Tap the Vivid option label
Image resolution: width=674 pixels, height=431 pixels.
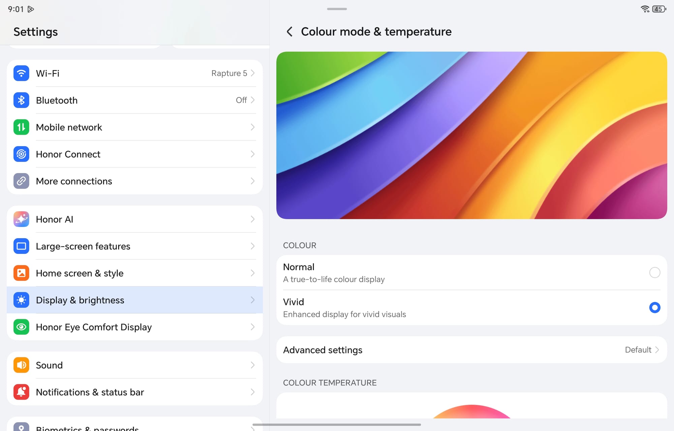(x=294, y=302)
